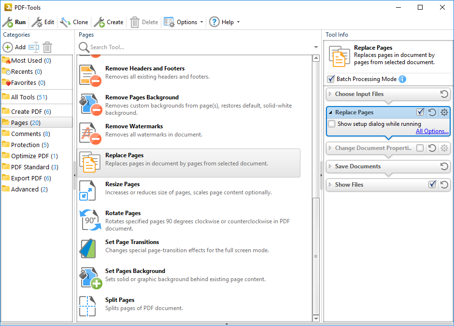The width and height of the screenshot is (454, 326).
Task: Enable Show setup dialog while running
Action: 332,124
